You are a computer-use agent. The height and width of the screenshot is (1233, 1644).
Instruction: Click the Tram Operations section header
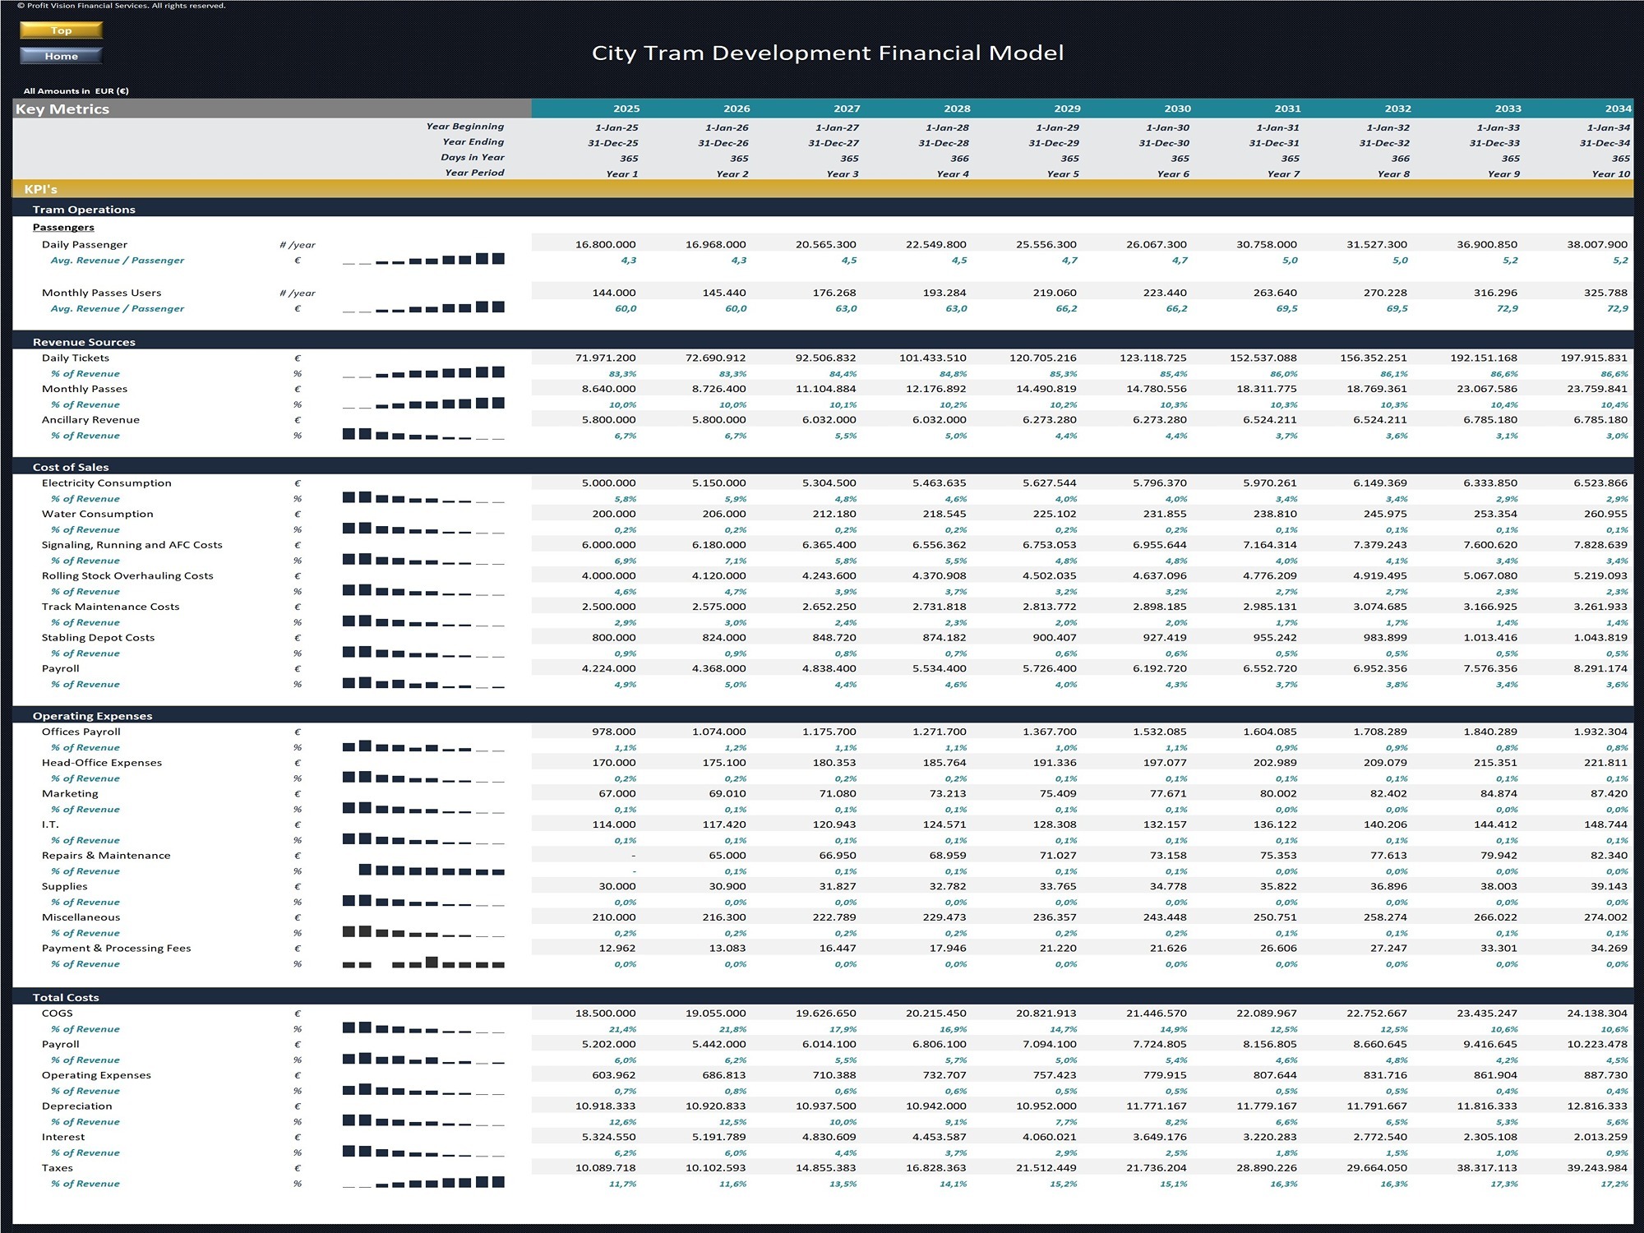[x=84, y=210]
